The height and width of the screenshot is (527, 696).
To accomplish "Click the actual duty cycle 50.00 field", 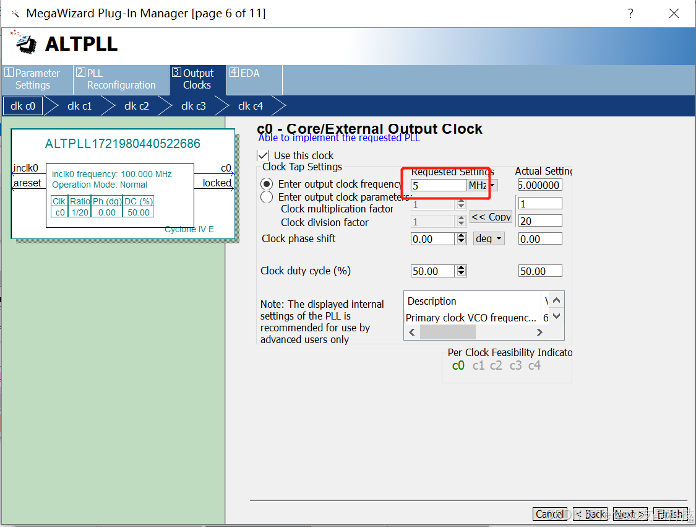I will pyautogui.click(x=540, y=271).
